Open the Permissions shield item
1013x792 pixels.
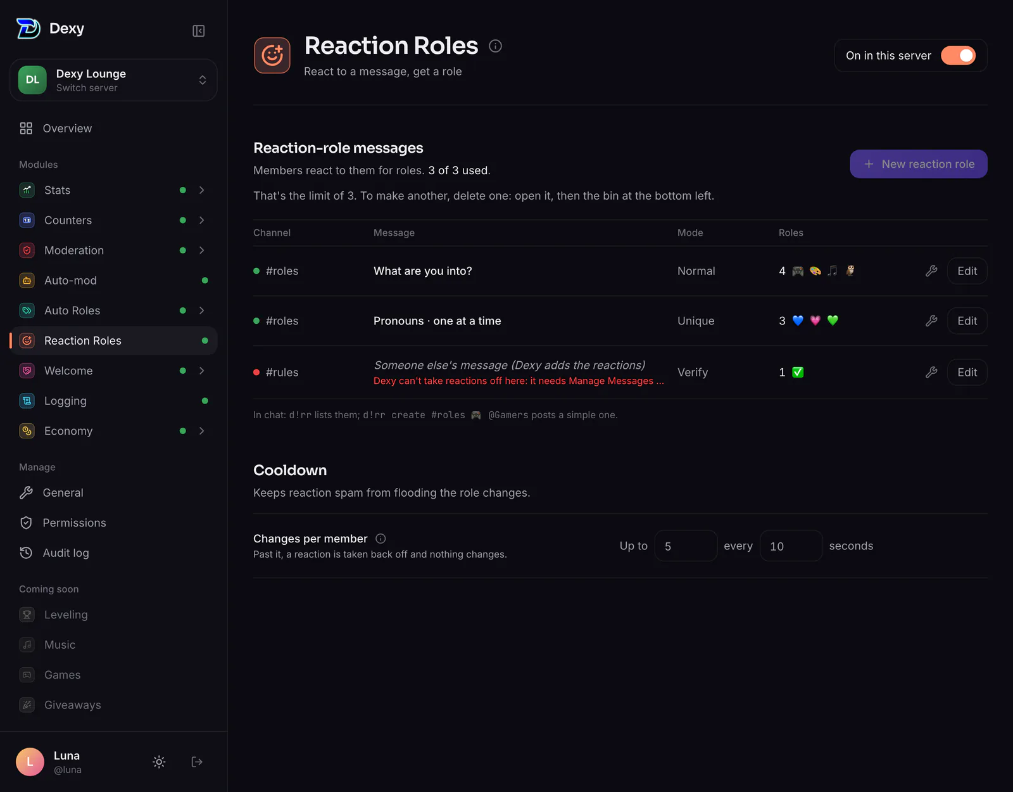click(x=114, y=523)
